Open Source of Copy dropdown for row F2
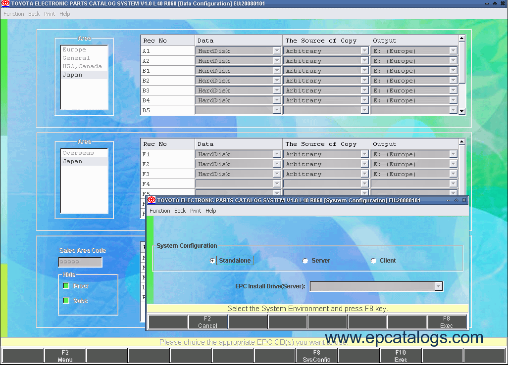The width and height of the screenshot is (508, 365). 364,164
